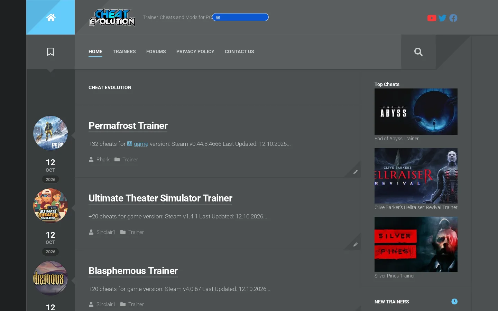This screenshot has height=311, width=498.
Task: Open the Twitter bird icon
Action: (x=442, y=18)
